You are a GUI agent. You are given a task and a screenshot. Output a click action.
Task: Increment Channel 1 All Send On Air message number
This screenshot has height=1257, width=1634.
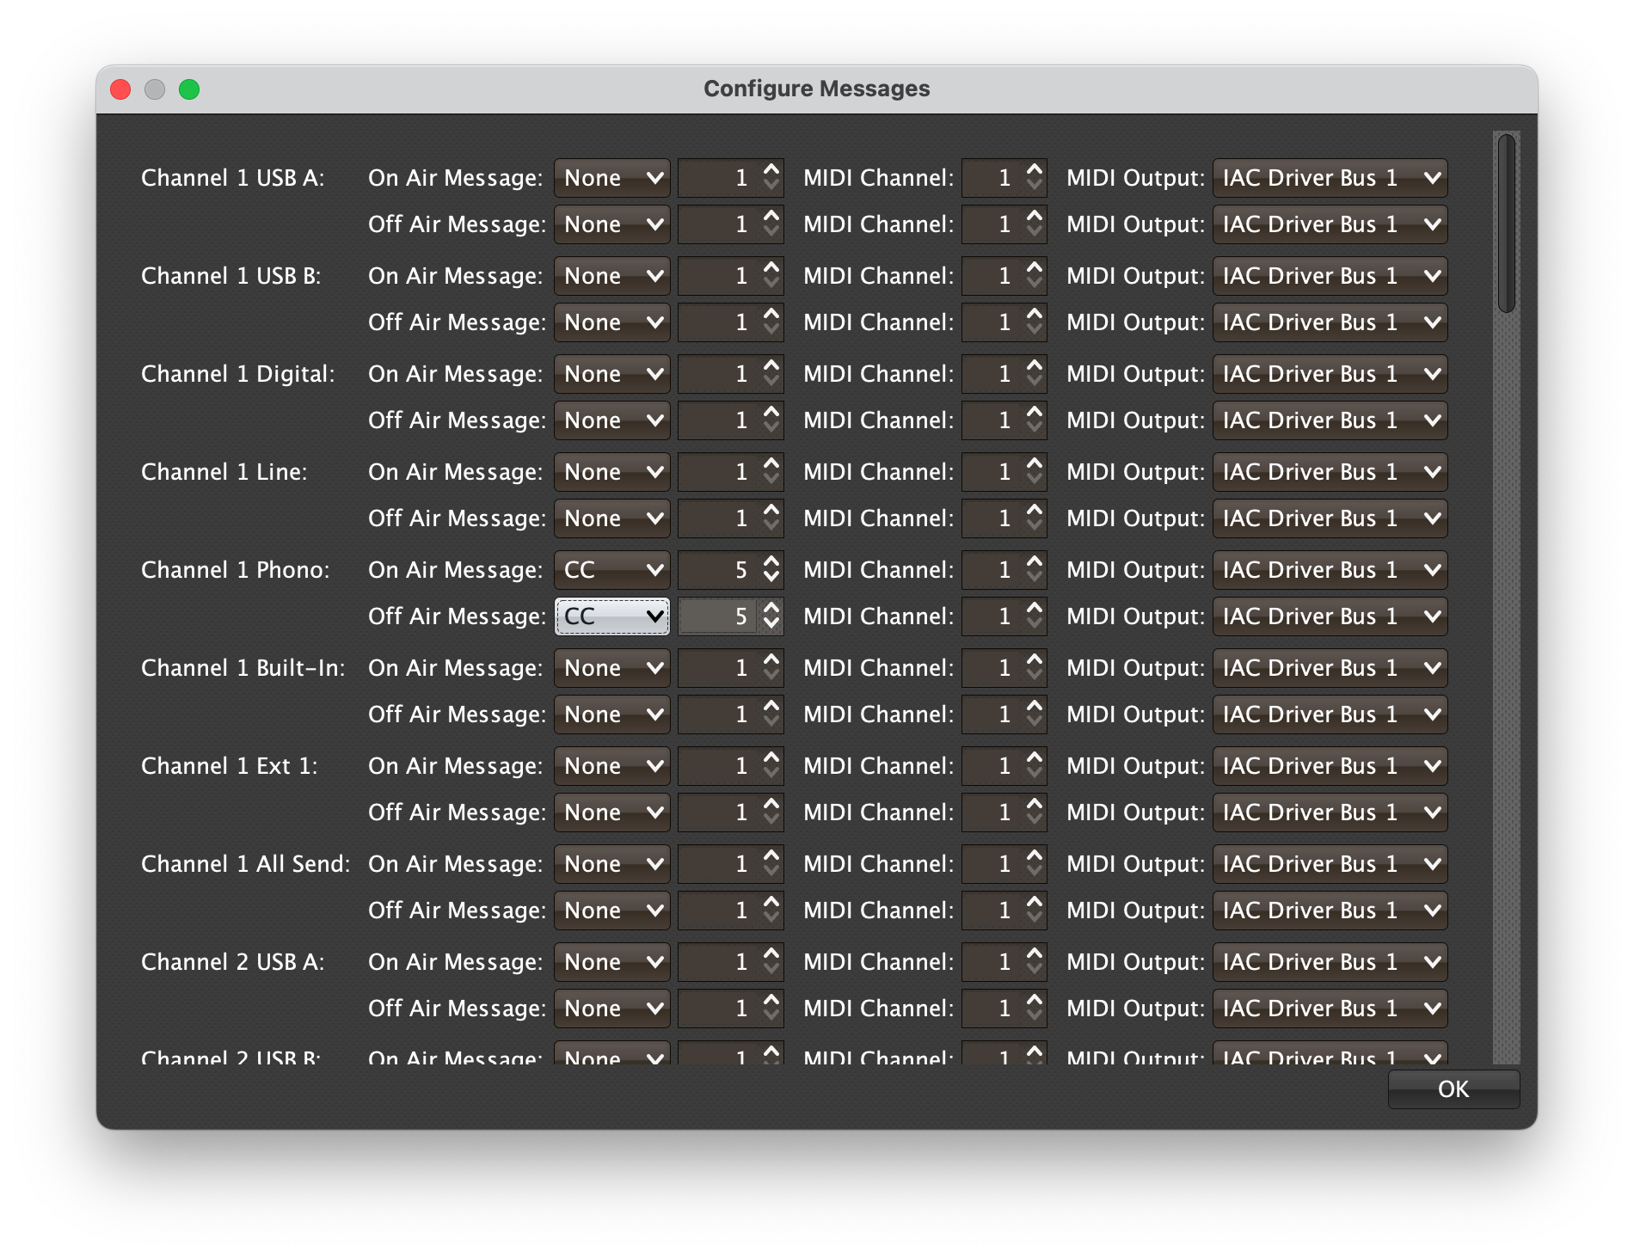[x=771, y=855]
